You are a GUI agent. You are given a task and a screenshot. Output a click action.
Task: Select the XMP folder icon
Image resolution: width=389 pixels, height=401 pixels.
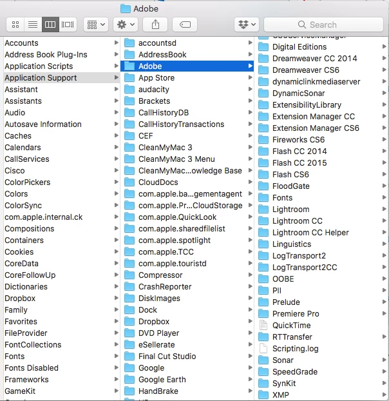pos(263,395)
